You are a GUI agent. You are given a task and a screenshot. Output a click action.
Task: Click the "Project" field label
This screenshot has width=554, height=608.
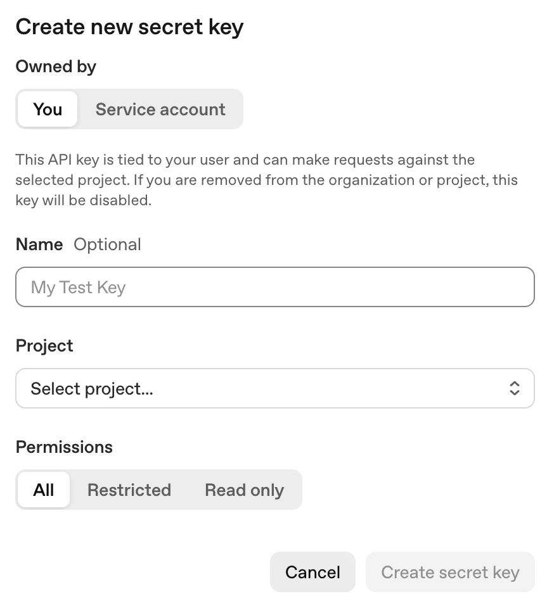click(44, 346)
